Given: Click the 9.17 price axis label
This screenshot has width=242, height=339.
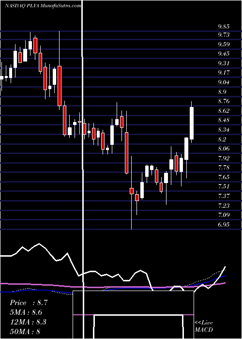Looking at the screenshot, I should 224,73.
